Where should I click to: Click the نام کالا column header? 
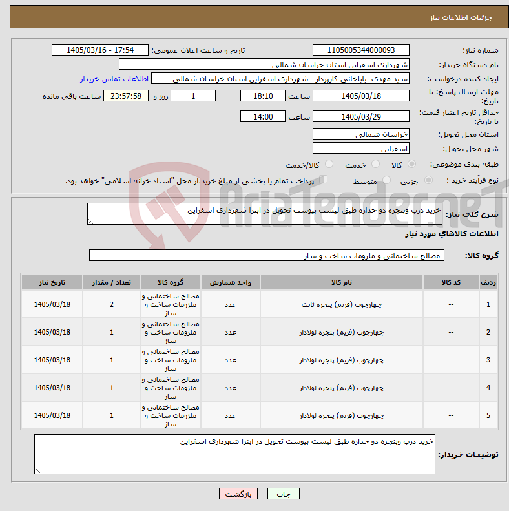[x=342, y=282]
